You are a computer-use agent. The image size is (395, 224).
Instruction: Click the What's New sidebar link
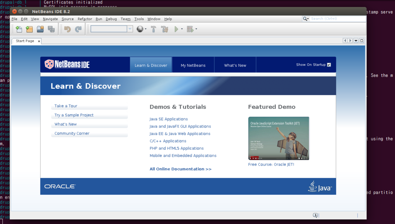66,124
